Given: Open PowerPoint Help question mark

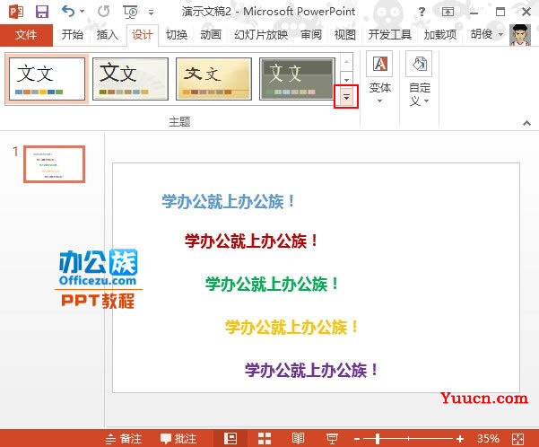Looking at the screenshot, I should pyautogui.click(x=422, y=13).
